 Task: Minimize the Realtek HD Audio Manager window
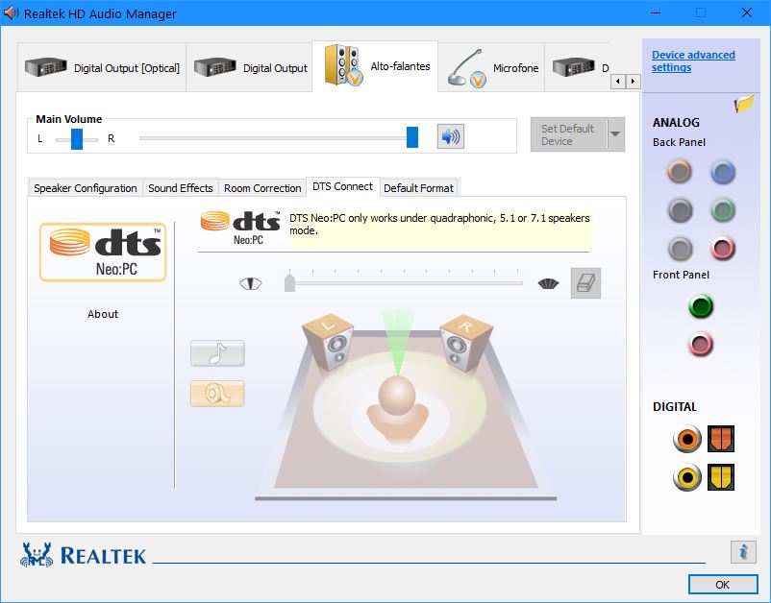[656, 12]
